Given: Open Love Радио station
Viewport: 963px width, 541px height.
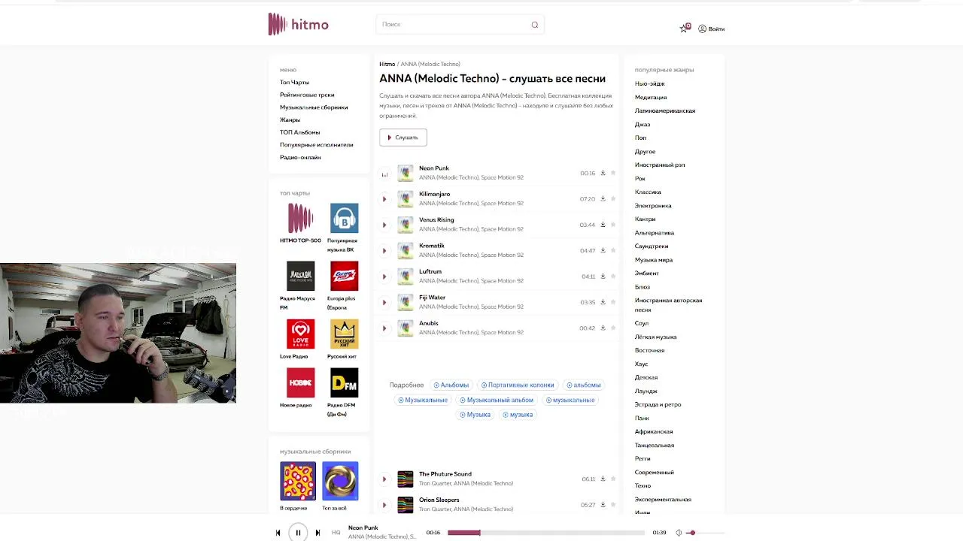Looking at the screenshot, I should [x=300, y=334].
